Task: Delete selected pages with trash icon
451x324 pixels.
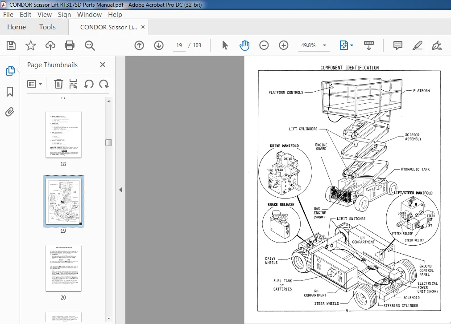Action: pyautogui.click(x=58, y=84)
